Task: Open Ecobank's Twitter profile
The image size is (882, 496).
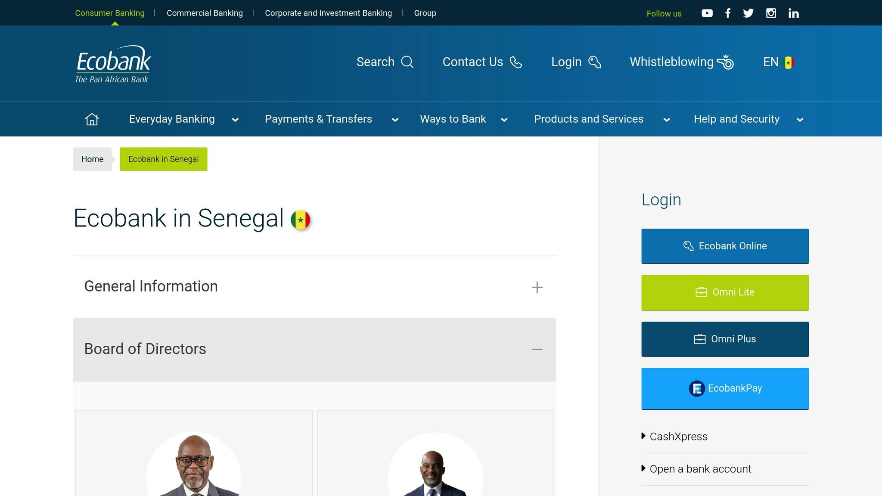Action: 748,13
